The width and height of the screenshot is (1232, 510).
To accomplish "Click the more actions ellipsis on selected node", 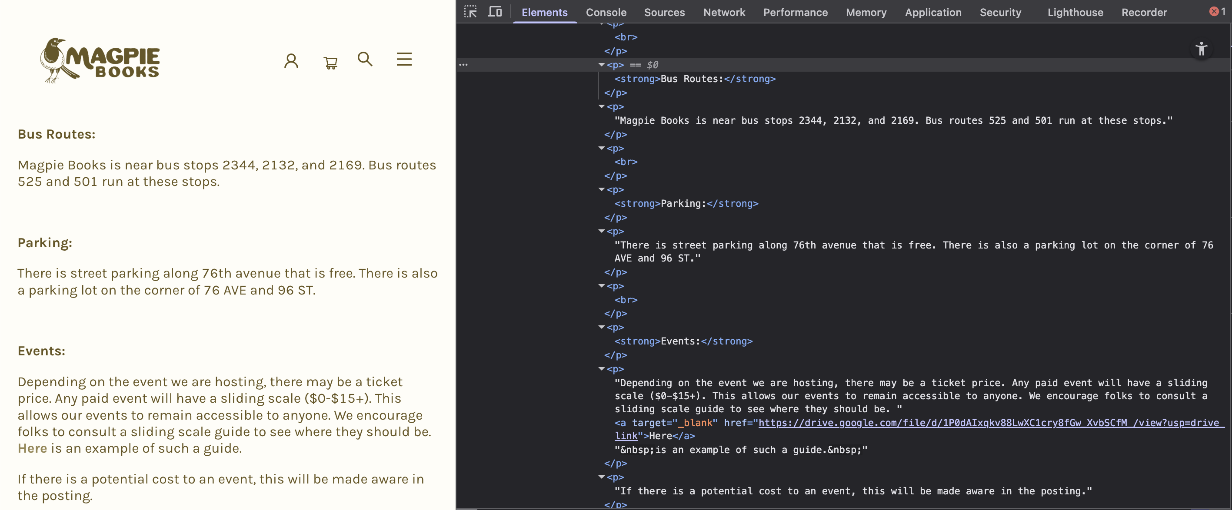I will 464,64.
